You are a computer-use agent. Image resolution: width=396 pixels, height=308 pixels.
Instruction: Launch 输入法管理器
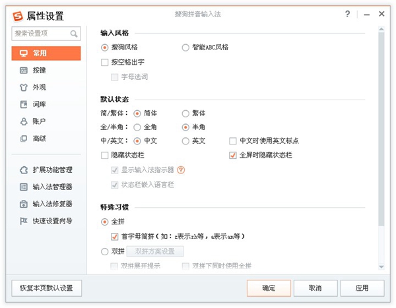pos(46,187)
